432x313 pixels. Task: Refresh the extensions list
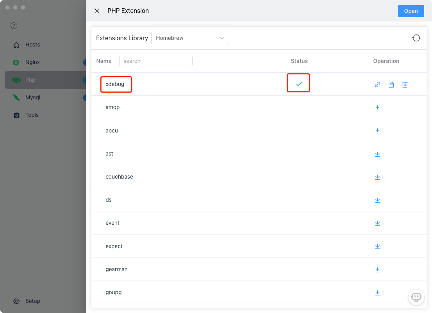point(416,38)
